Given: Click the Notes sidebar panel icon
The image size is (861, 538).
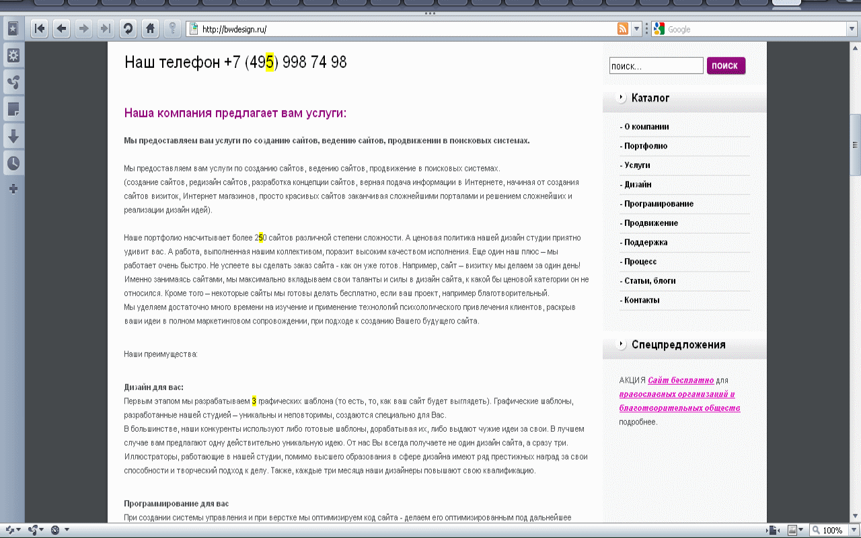Looking at the screenshot, I should (13, 108).
